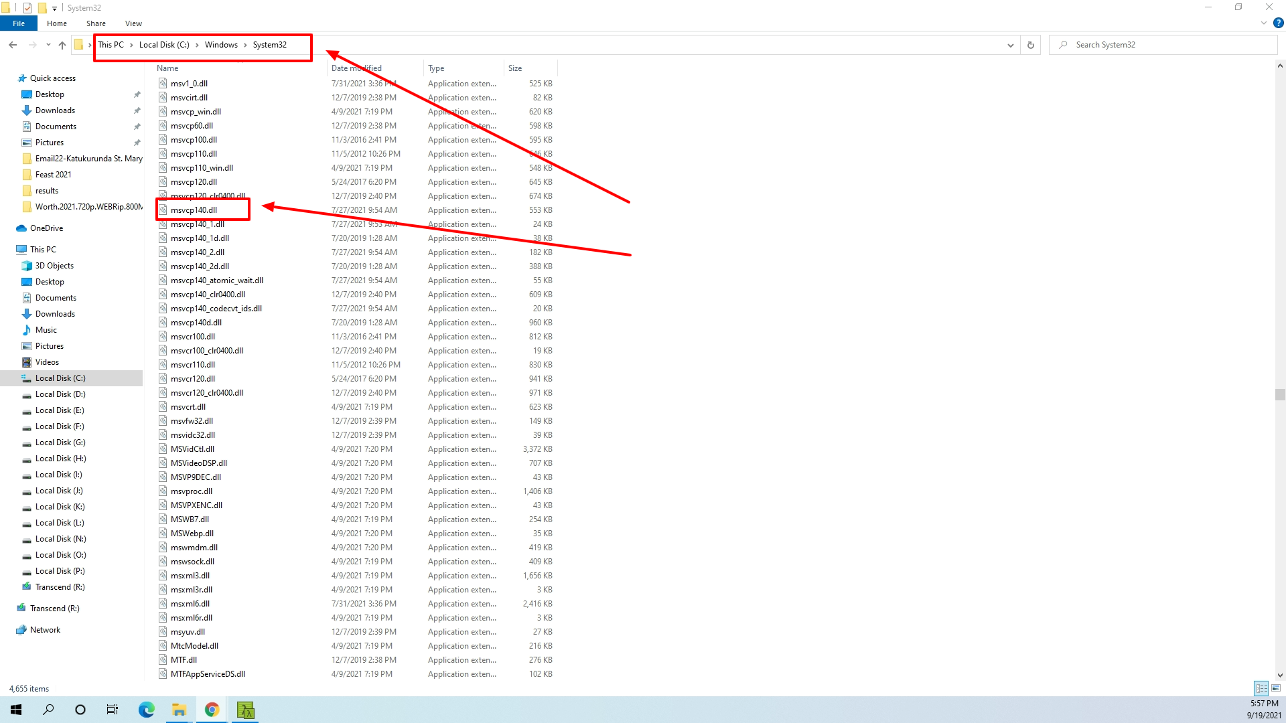The image size is (1286, 723).
Task: Open Email22-Katukurunda St. Mary folder
Action: click(x=88, y=159)
